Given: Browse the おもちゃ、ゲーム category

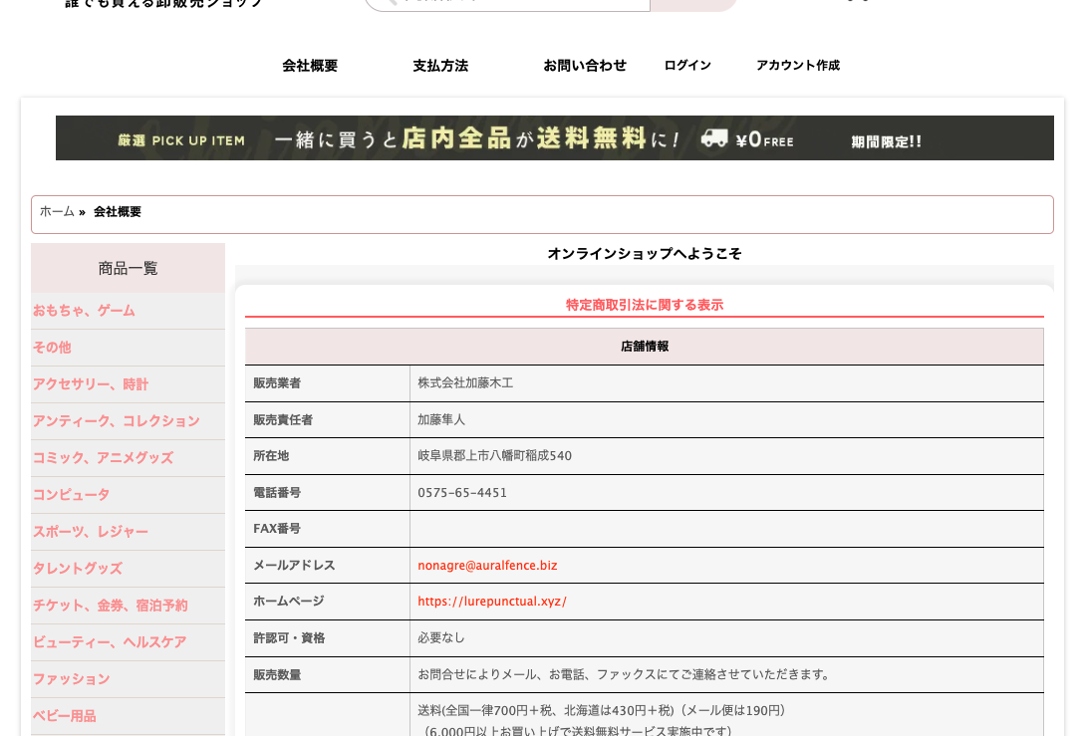Looking at the screenshot, I should (x=84, y=311).
